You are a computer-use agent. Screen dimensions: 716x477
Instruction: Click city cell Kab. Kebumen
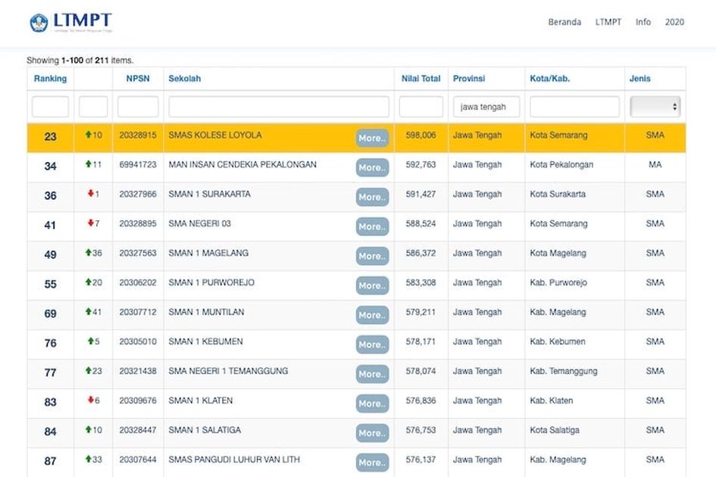pos(558,341)
